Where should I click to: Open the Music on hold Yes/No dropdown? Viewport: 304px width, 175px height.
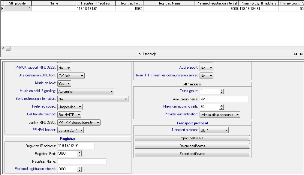coord(64,83)
